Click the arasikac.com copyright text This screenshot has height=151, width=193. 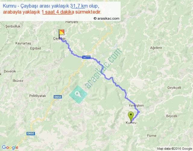pos(106,18)
